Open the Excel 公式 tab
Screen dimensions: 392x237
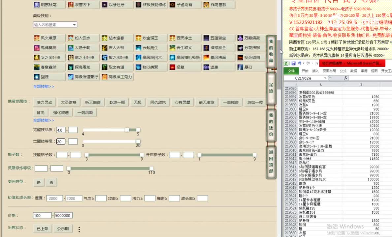click(x=343, y=71)
